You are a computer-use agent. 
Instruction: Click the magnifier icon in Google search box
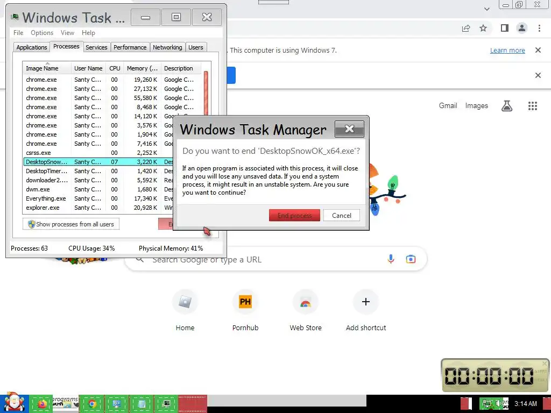click(x=140, y=260)
